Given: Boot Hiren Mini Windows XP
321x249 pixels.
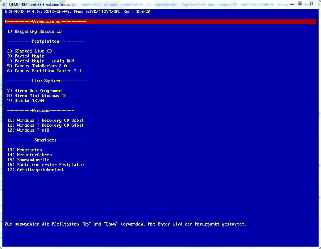Looking at the screenshot, I should coord(37,95).
